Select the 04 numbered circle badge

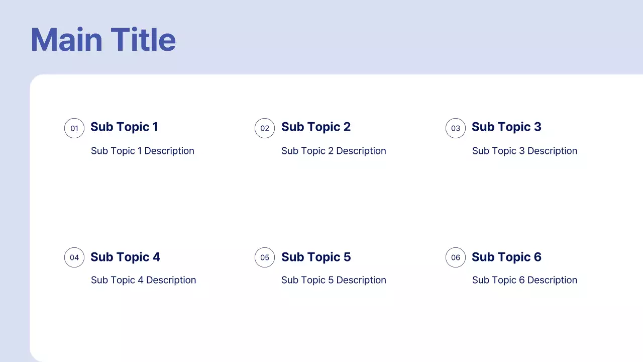(74, 257)
